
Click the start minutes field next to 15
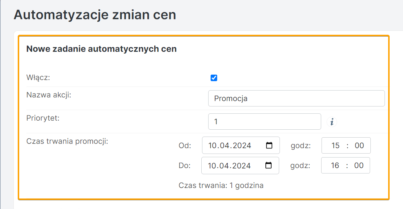[359, 146]
